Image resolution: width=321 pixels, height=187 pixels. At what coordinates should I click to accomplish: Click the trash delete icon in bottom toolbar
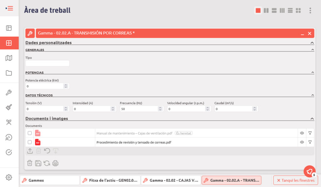pos(29,163)
